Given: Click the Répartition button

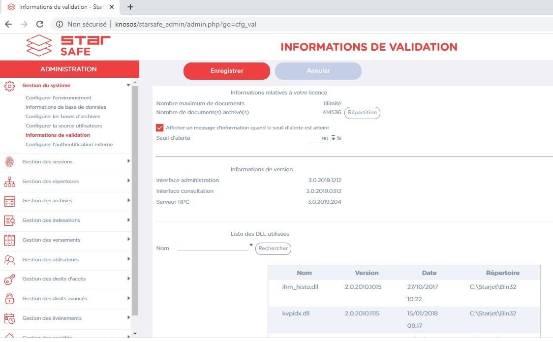Looking at the screenshot, I should tap(362, 113).
